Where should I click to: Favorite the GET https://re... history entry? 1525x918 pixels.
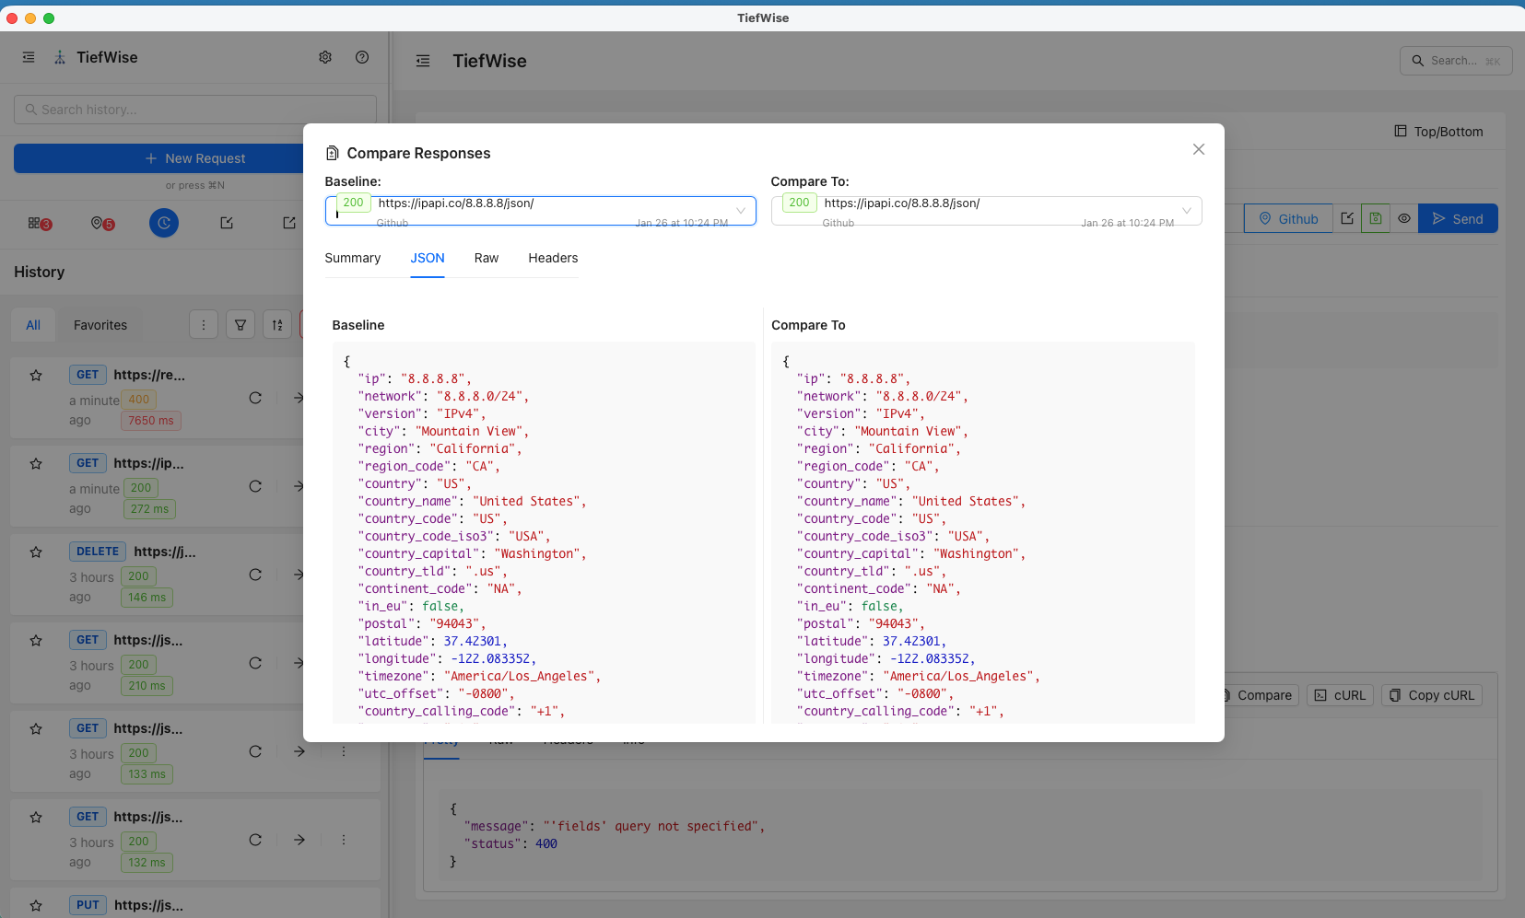36,376
